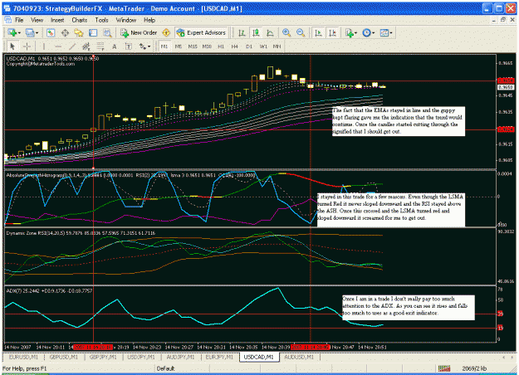Open the Tools menu
The height and width of the screenshot is (375, 519).
[x=101, y=20]
